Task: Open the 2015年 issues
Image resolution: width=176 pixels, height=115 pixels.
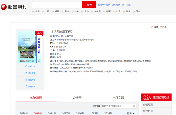Action: coord(94,114)
